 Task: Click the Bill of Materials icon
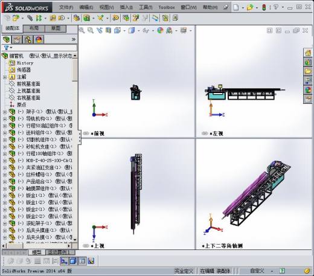(126, 18)
